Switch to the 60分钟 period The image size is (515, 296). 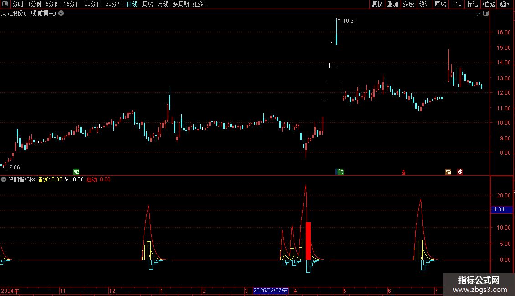[114, 4]
